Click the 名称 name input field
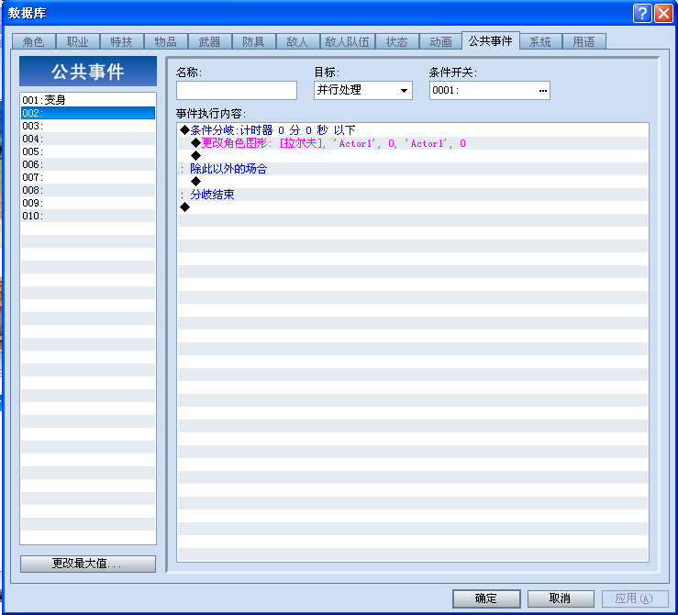The height and width of the screenshot is (615, 678). pos(237,90)
